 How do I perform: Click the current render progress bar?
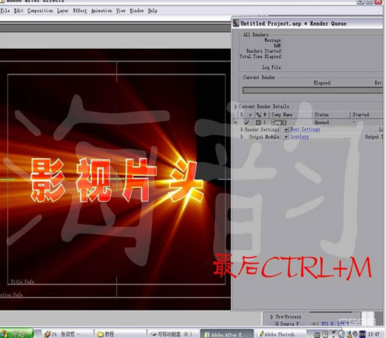pyautogui.click(x=312, y=90)
